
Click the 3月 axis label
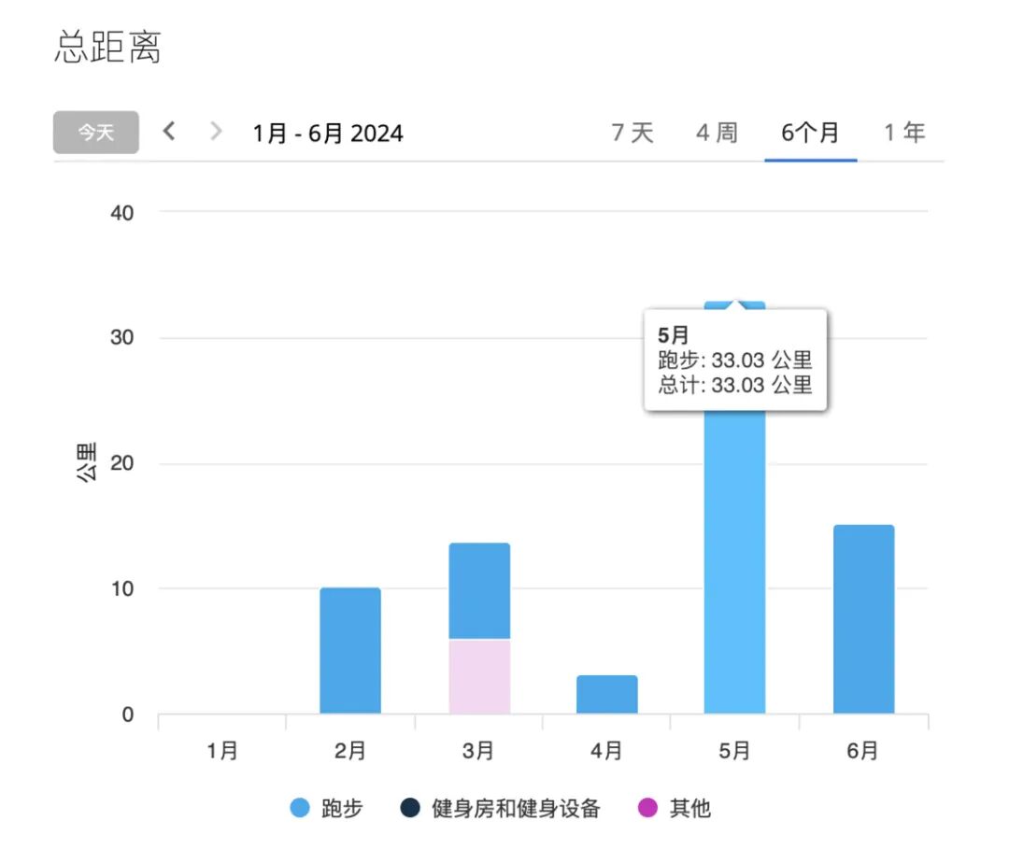pyautogui.click(x=478, y=751)
